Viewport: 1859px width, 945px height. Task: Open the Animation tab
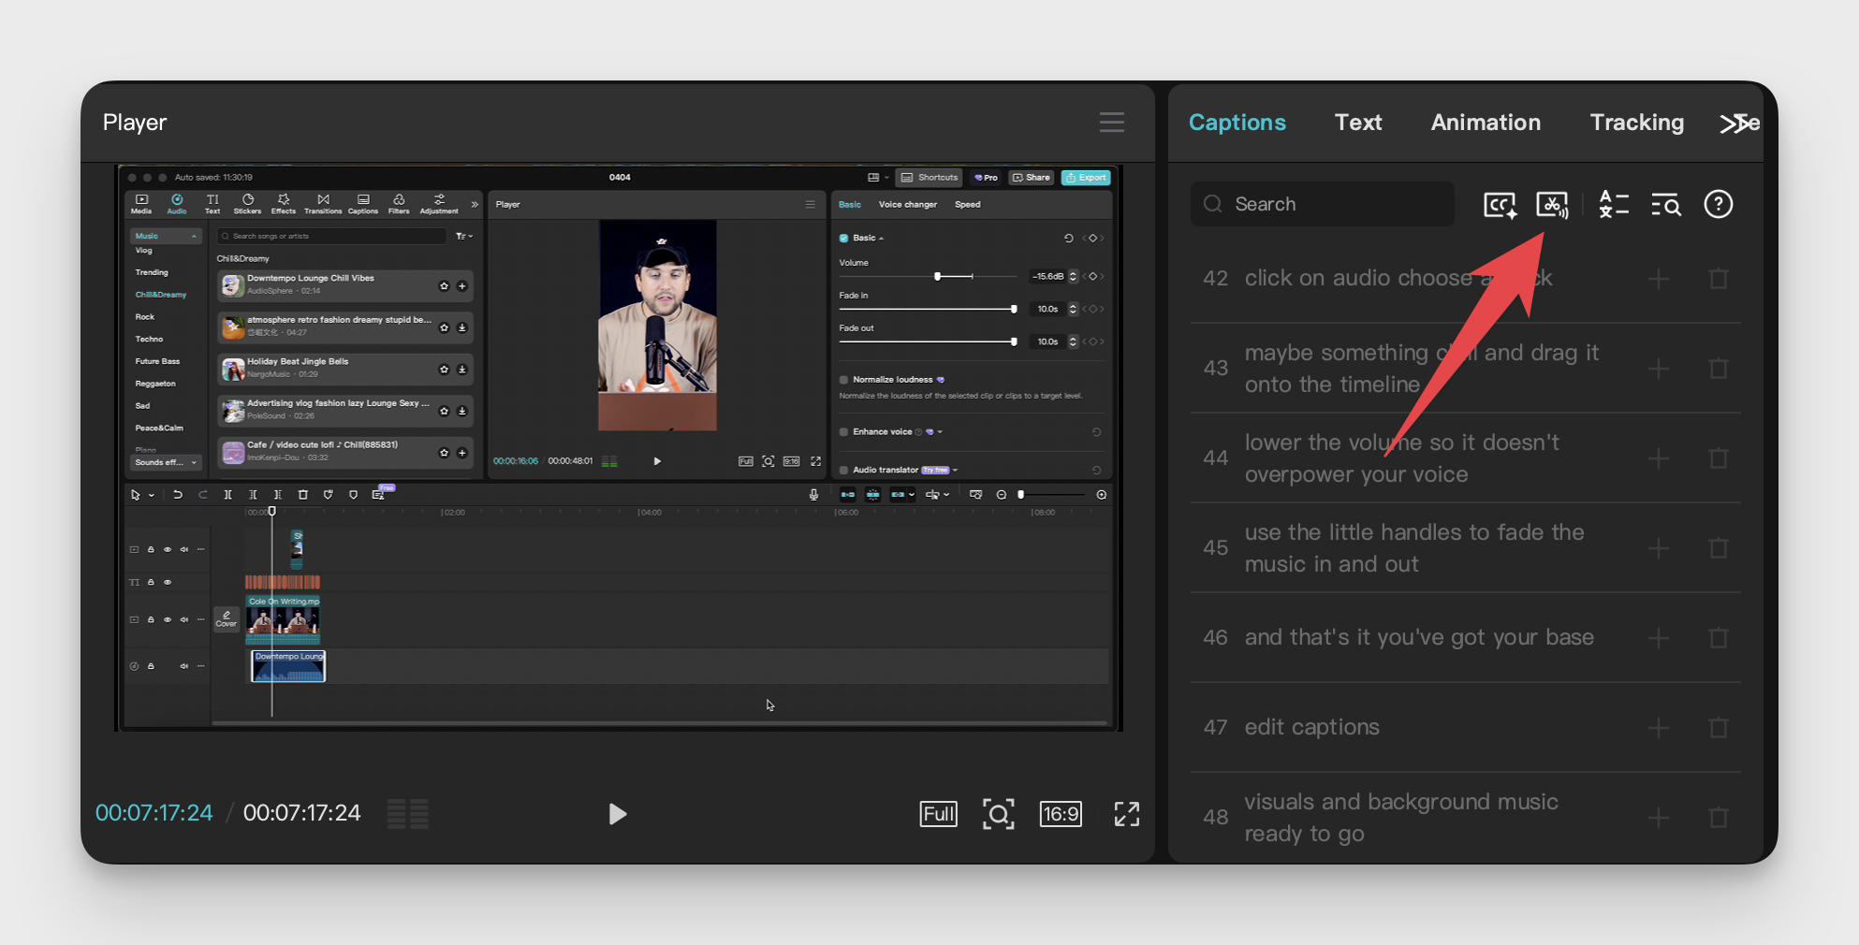(1486, 123)
